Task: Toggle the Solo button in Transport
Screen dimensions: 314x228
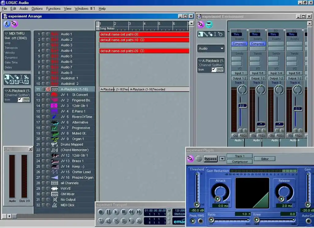Action: click(124, 221)
